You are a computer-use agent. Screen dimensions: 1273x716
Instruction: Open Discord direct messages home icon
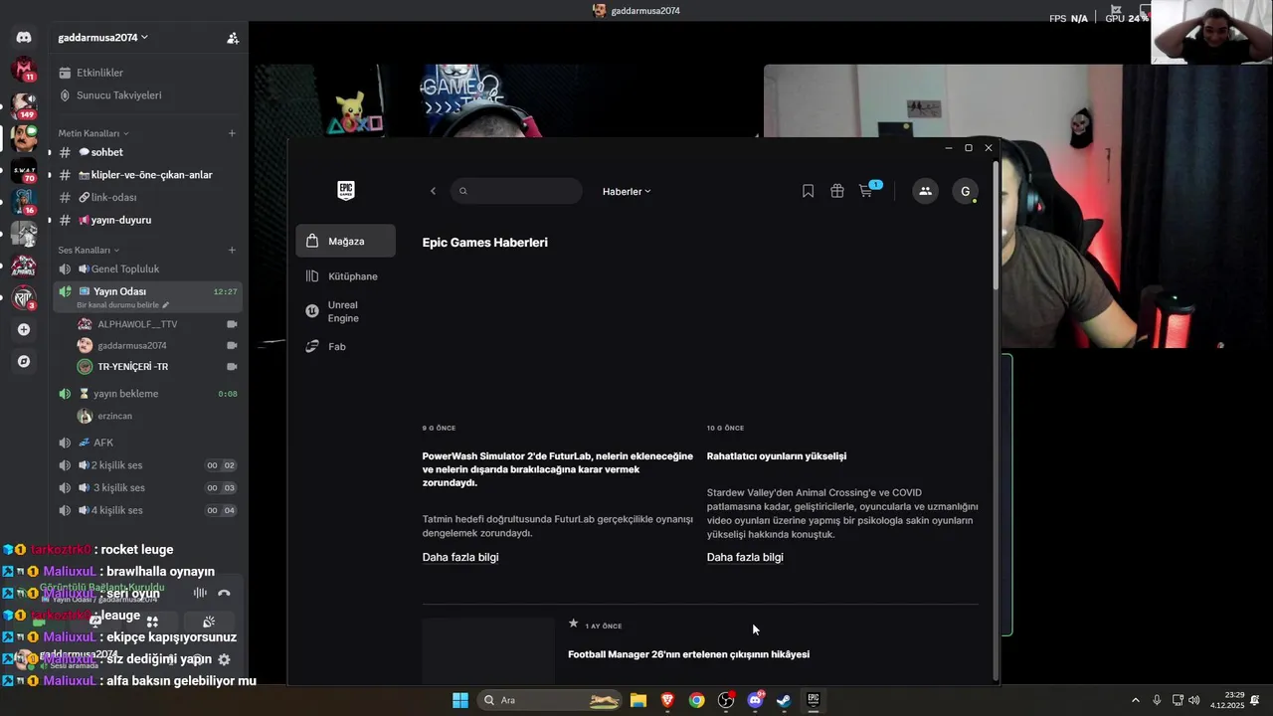[x=24, y=37]
